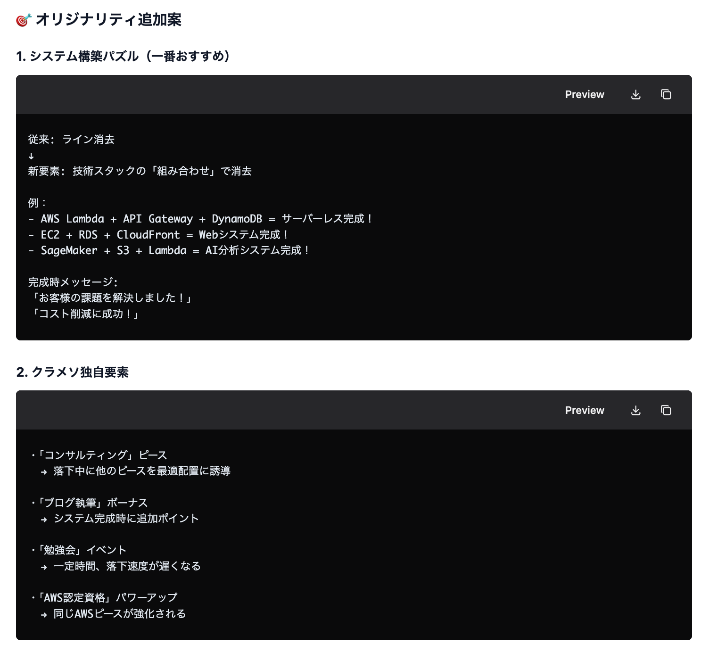Click the 「コンサルティング」ピース line
This screenshot has height=661, width=709.
[x=99, y=455]
